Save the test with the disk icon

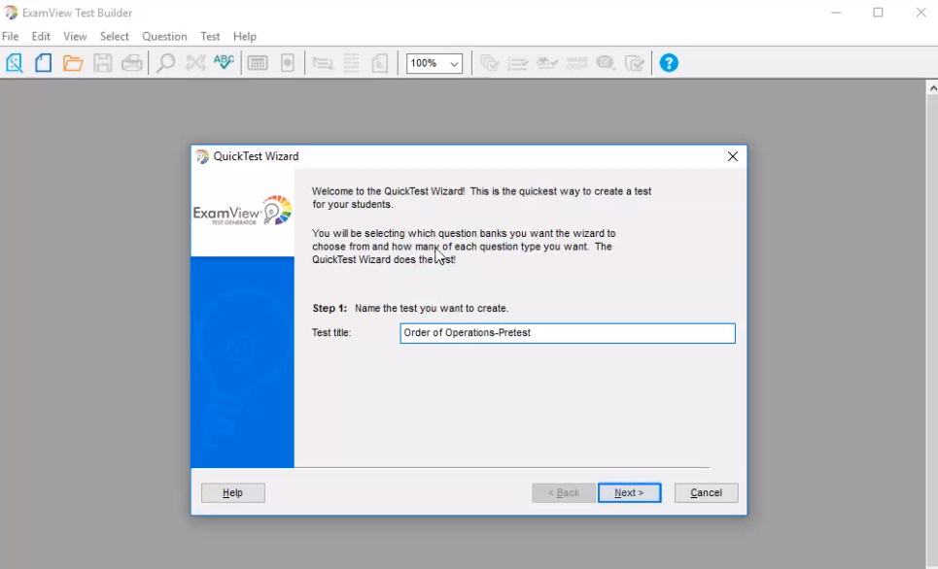pyautogui.click(x=101, y=62)
